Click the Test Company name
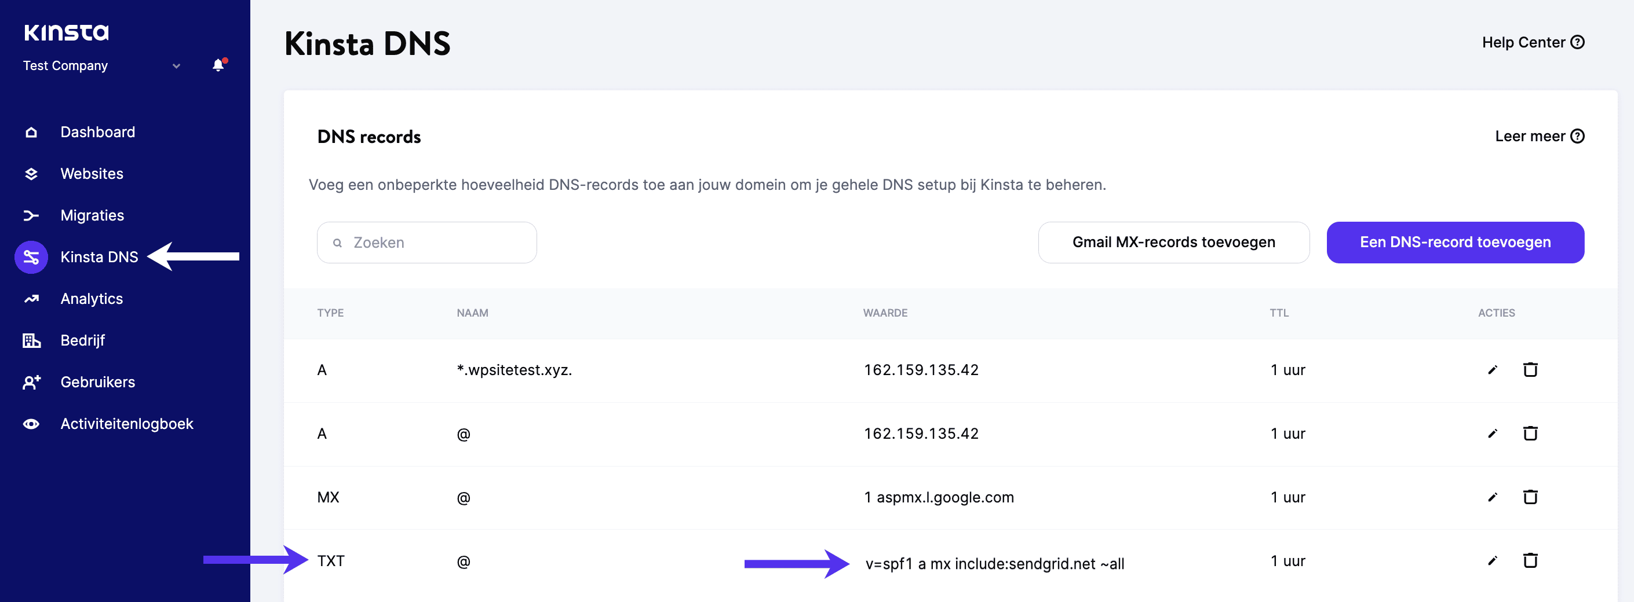The width and height of the screenshot is (1634, 602). [x=65, y=66]
